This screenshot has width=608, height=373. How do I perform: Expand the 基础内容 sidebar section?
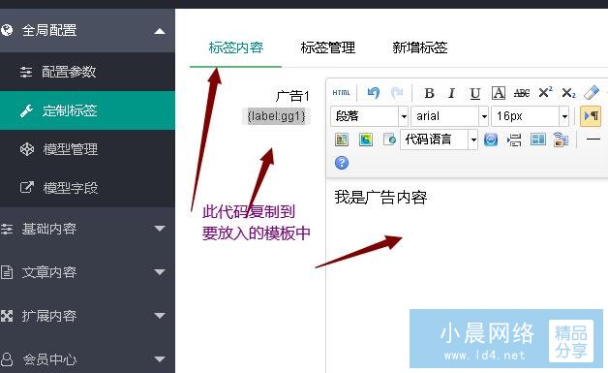87,229
